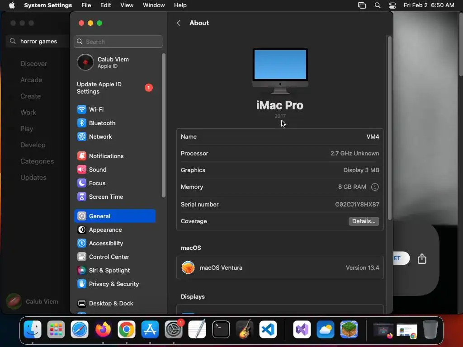Viewport: 463px width, 347px height.
Task: Click the System Settings search field
Action: 118,42
